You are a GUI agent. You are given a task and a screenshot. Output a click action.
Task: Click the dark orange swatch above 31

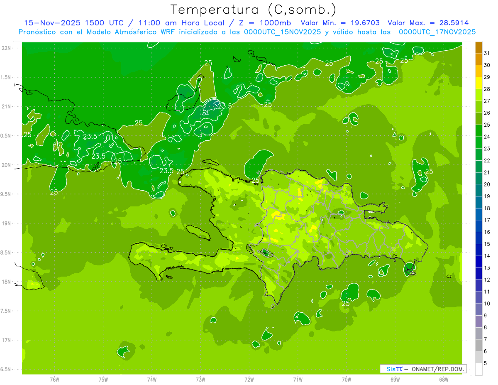coord(478,47)
